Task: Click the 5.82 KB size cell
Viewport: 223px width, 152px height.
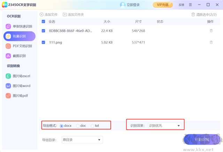Action: coord(107,42)
